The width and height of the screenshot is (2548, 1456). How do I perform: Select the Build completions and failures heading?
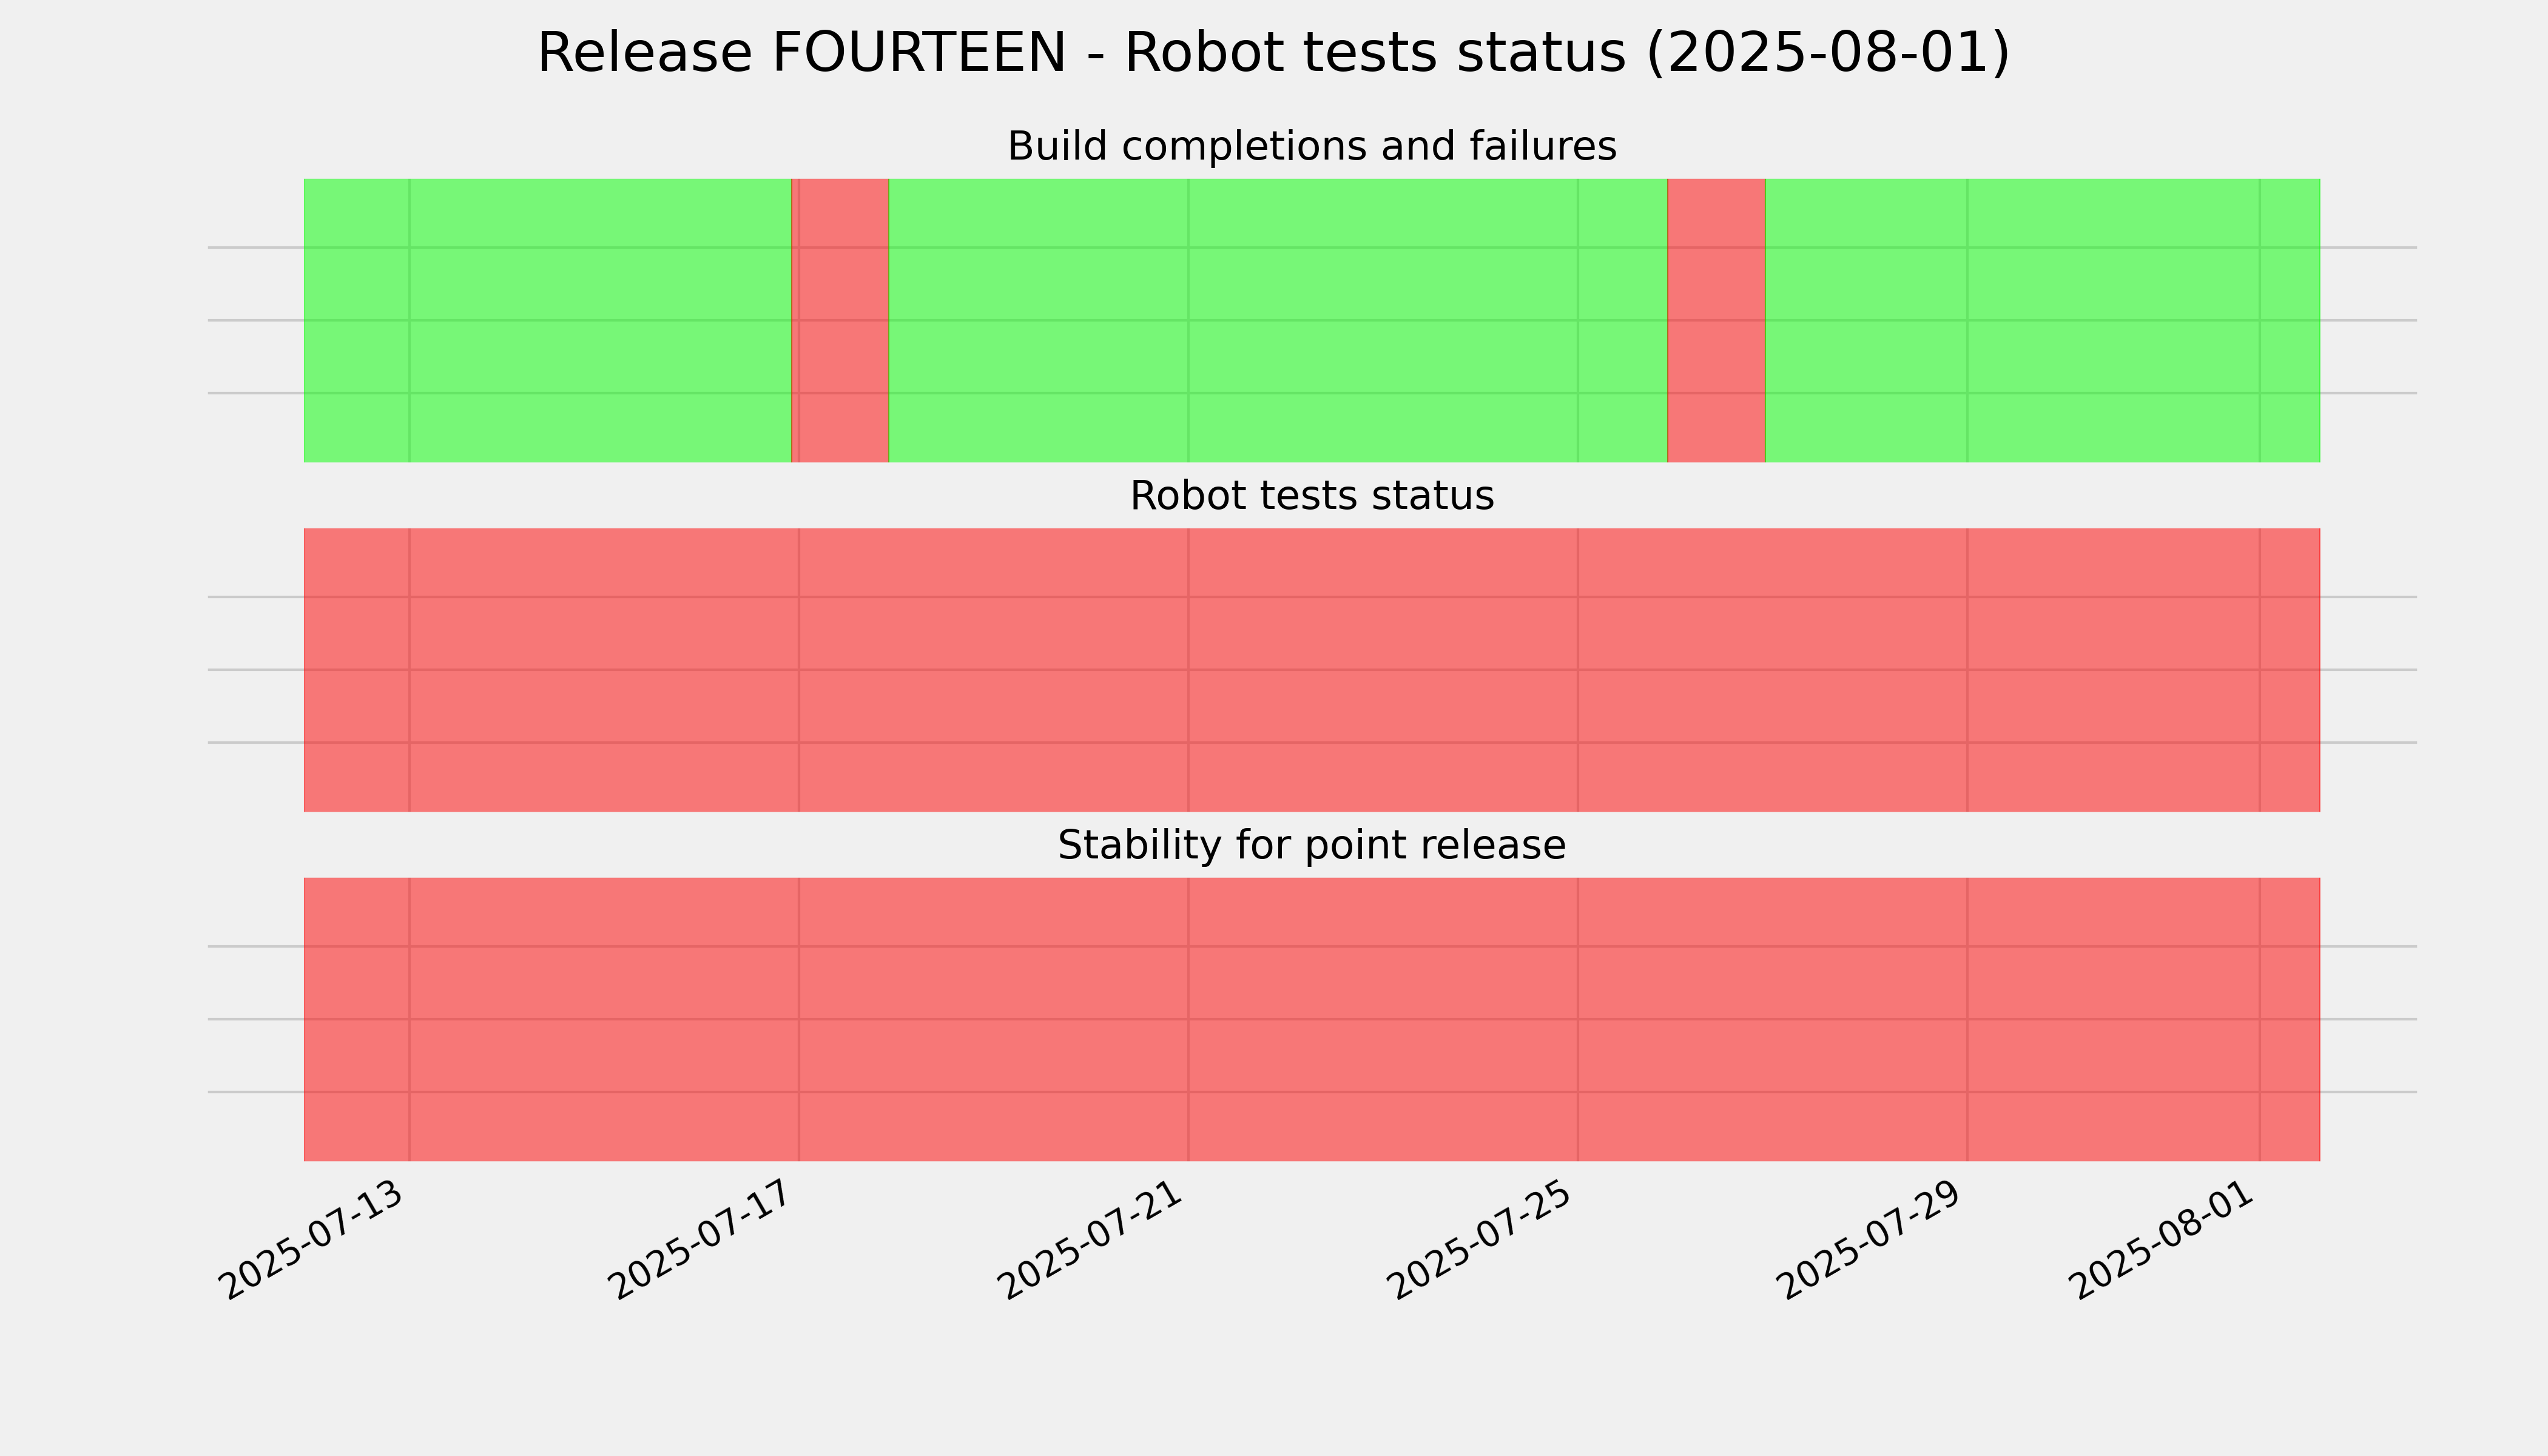[x=1311, y=146]
